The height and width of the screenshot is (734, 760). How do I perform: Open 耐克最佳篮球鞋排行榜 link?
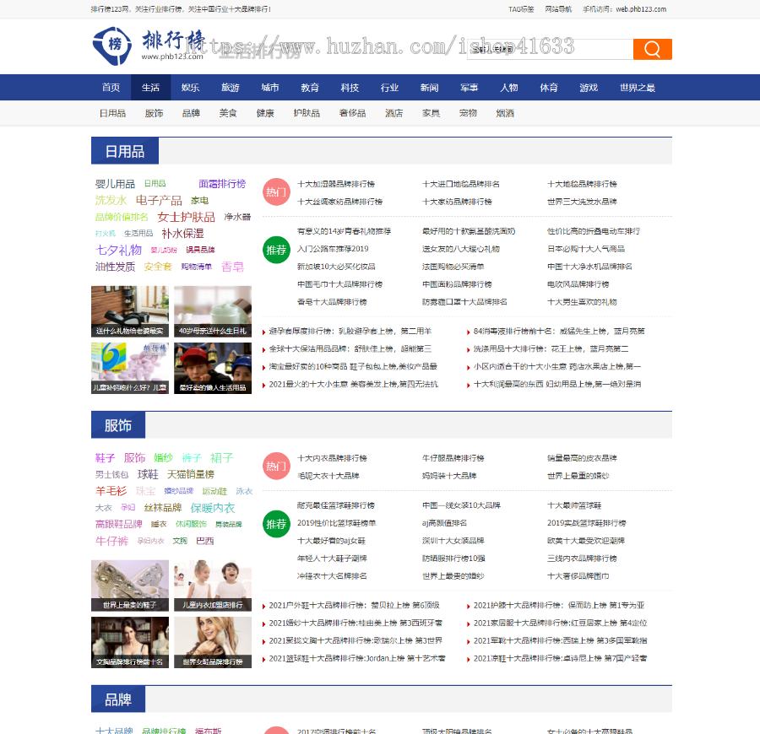336,505
